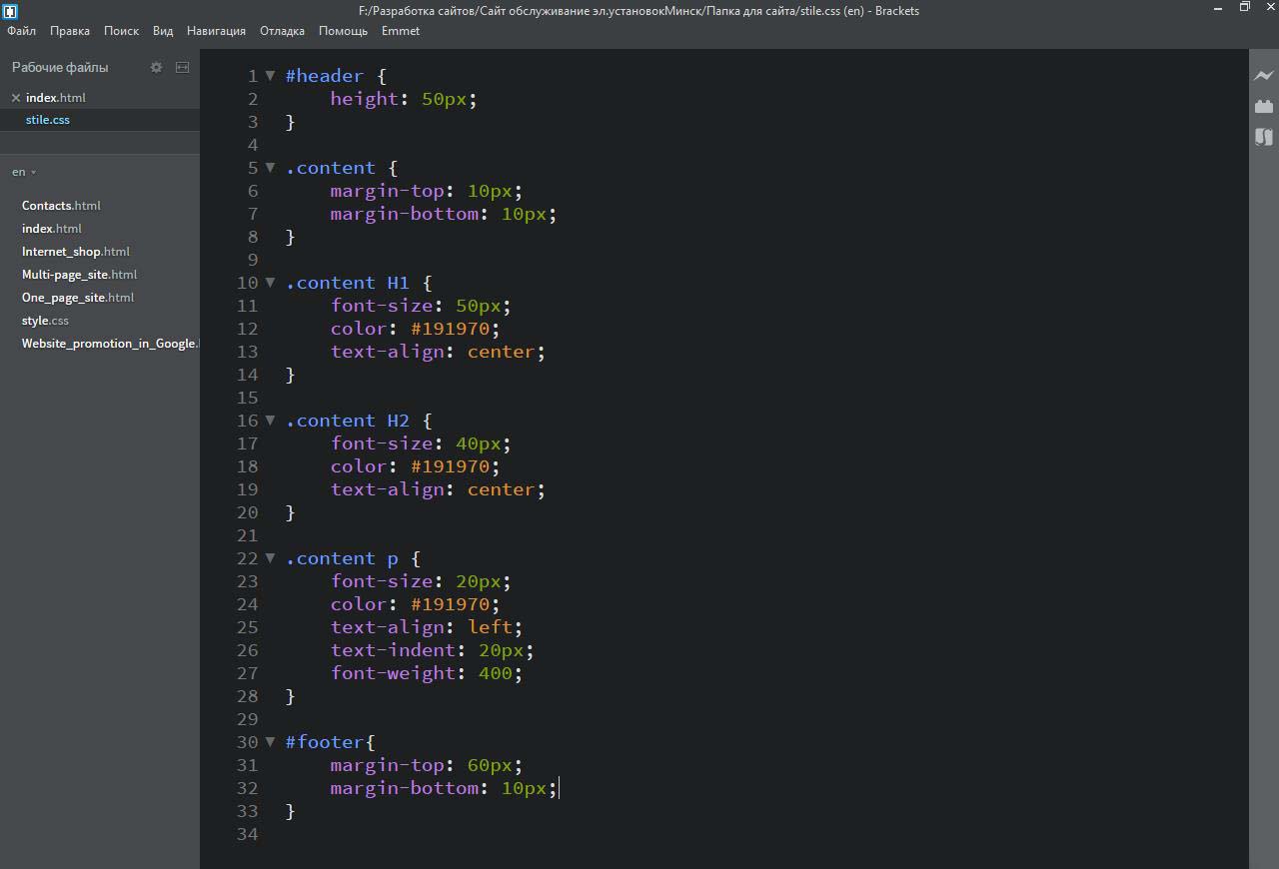Start Live Preview with the lightning icon
The height and width of the screenshot is (869, 1279).
pos(1264,75)
